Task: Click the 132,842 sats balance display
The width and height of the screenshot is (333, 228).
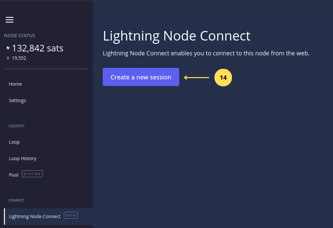Action: pos(38,48)
